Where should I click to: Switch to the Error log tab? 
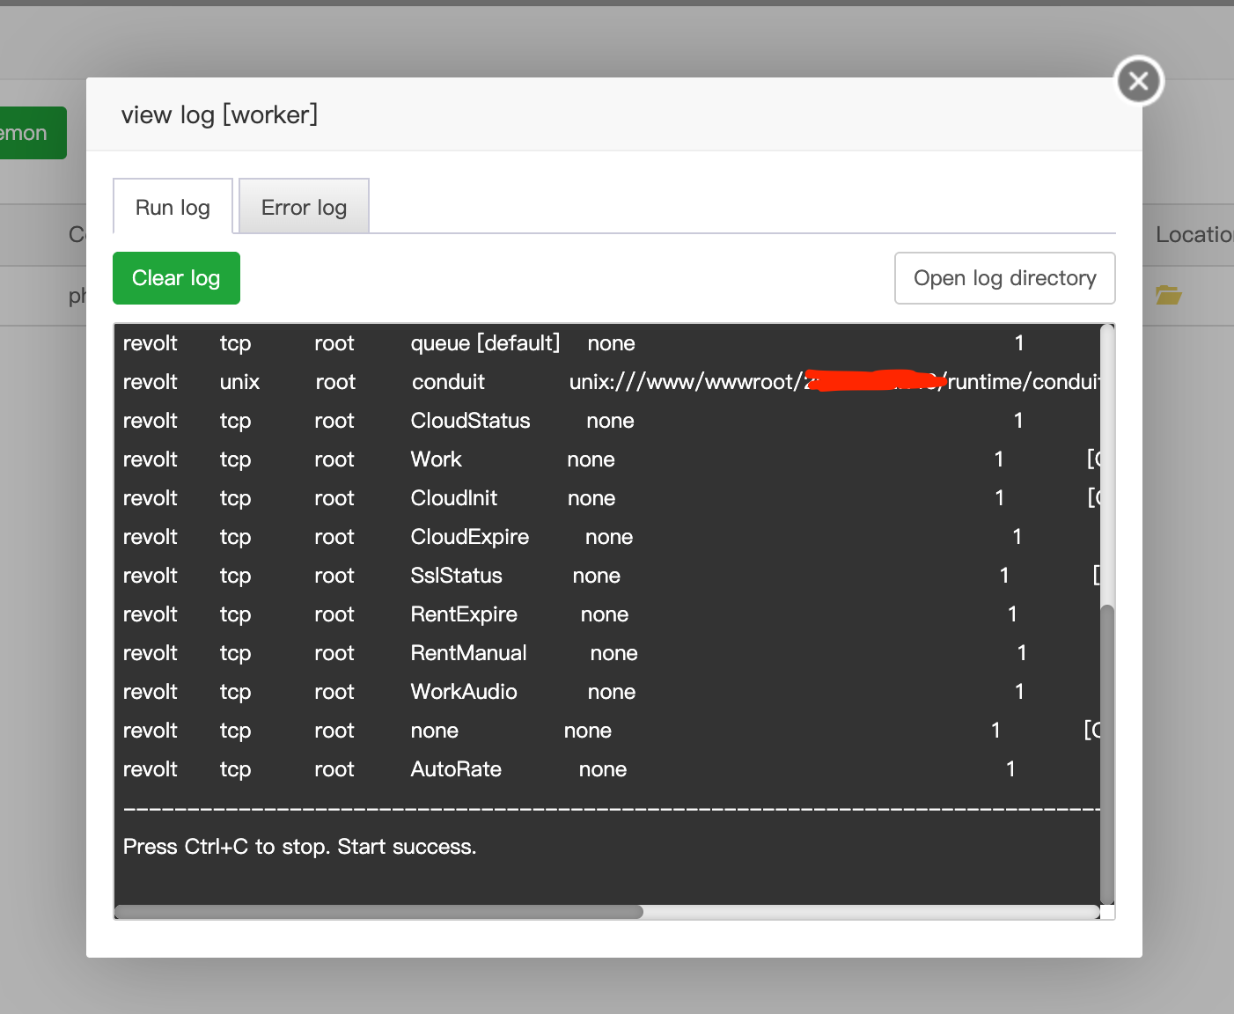[304, 208]
